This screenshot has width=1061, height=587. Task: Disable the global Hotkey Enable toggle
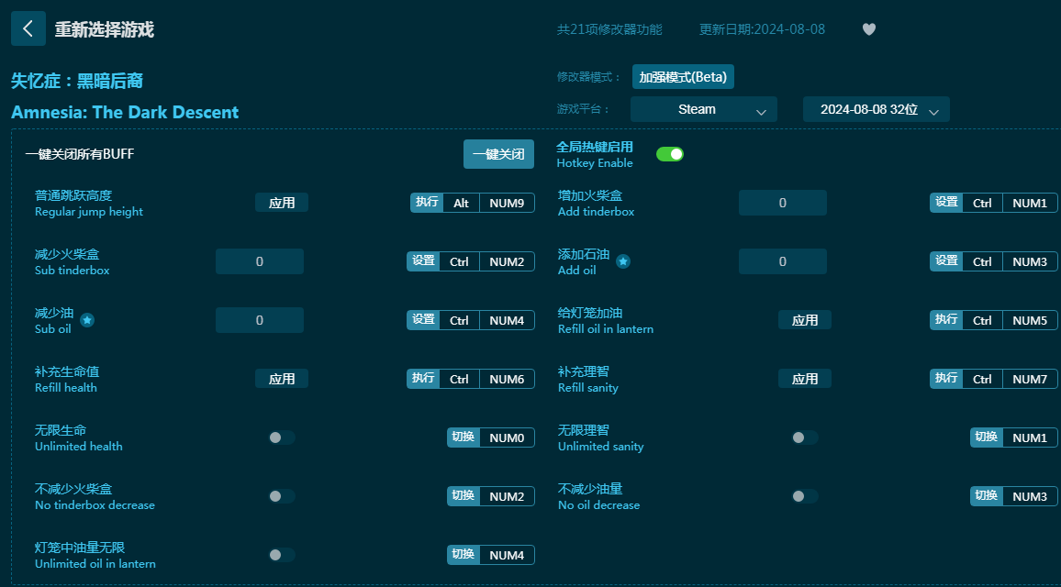670,154
